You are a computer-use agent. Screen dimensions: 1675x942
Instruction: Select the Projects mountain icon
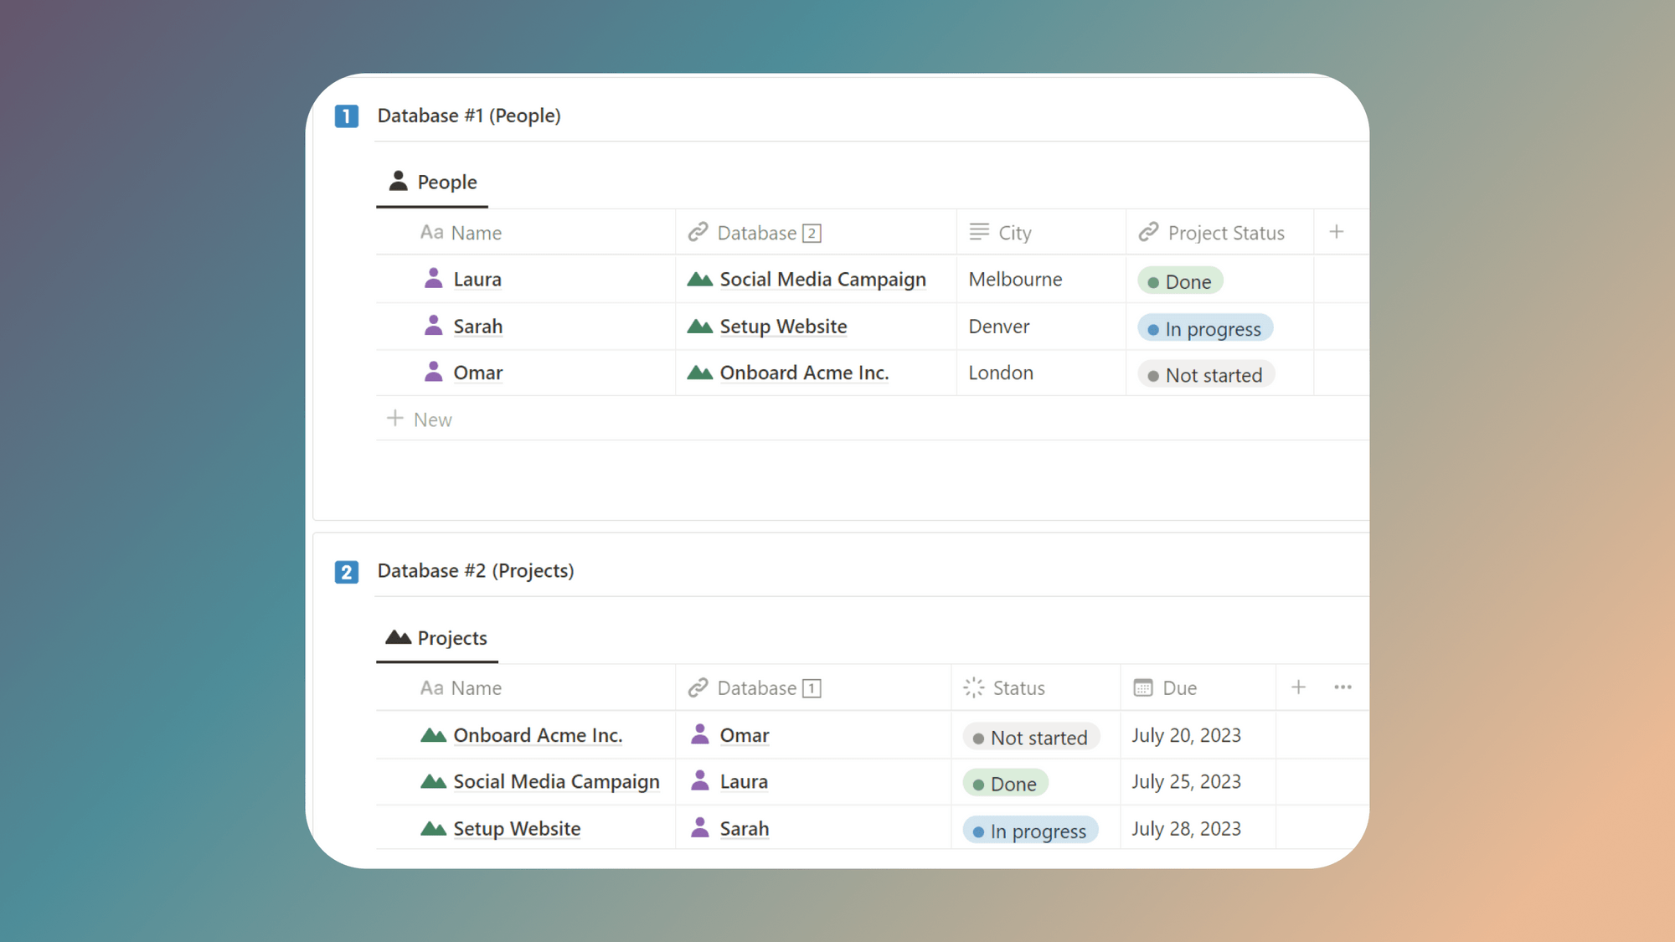[397, 636]
